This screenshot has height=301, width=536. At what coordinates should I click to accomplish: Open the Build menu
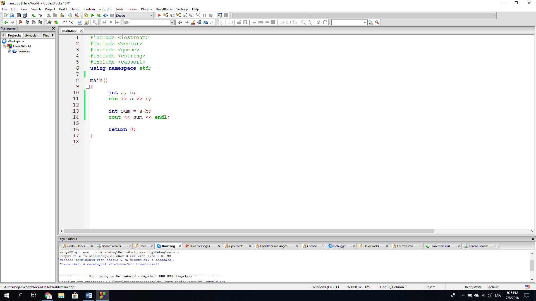tap(63, 9)
